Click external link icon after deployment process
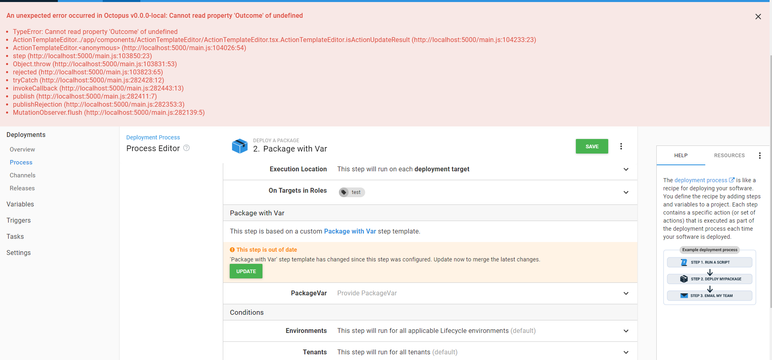 point(732,180)
